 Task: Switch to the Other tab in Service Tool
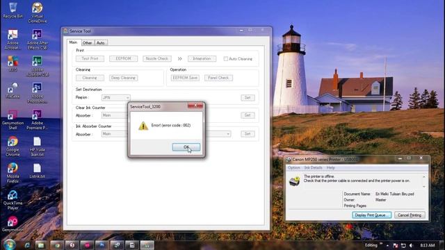click(88, 43)
